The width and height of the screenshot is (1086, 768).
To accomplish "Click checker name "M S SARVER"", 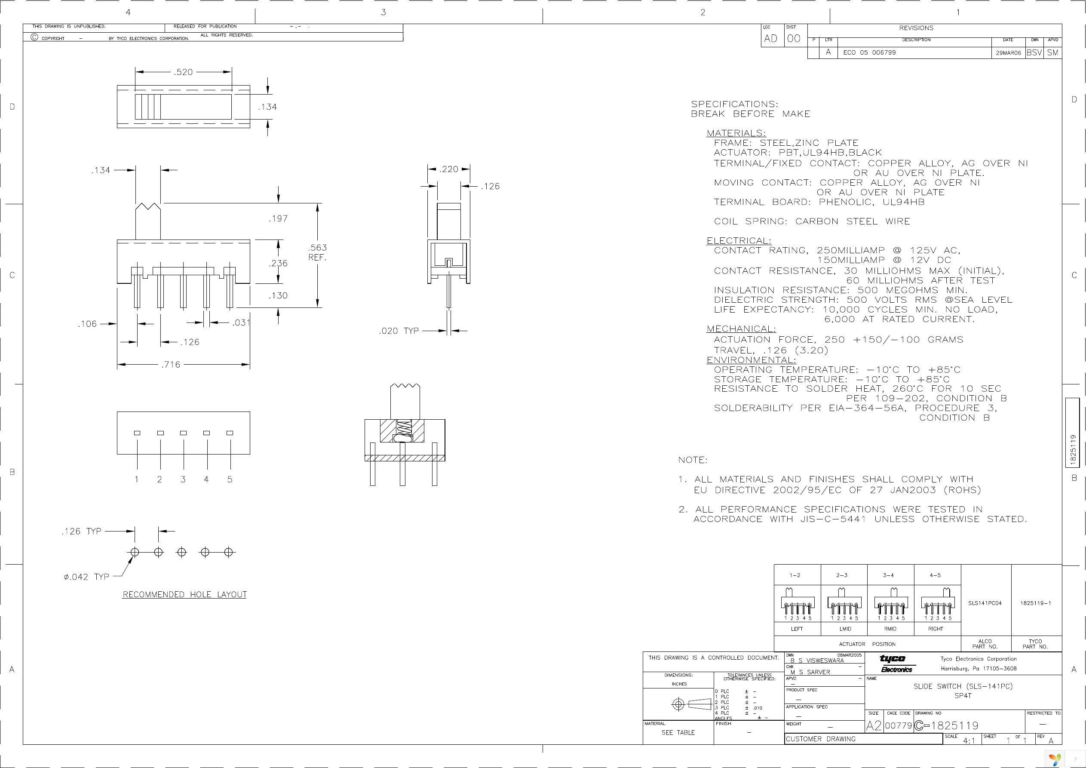I will click(x=810, y=673).
